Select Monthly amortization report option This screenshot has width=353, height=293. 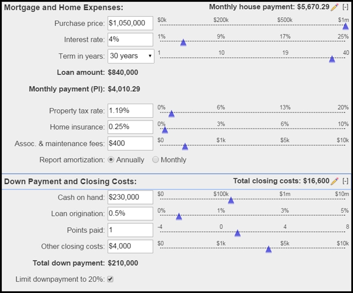(x=155, y=160)
